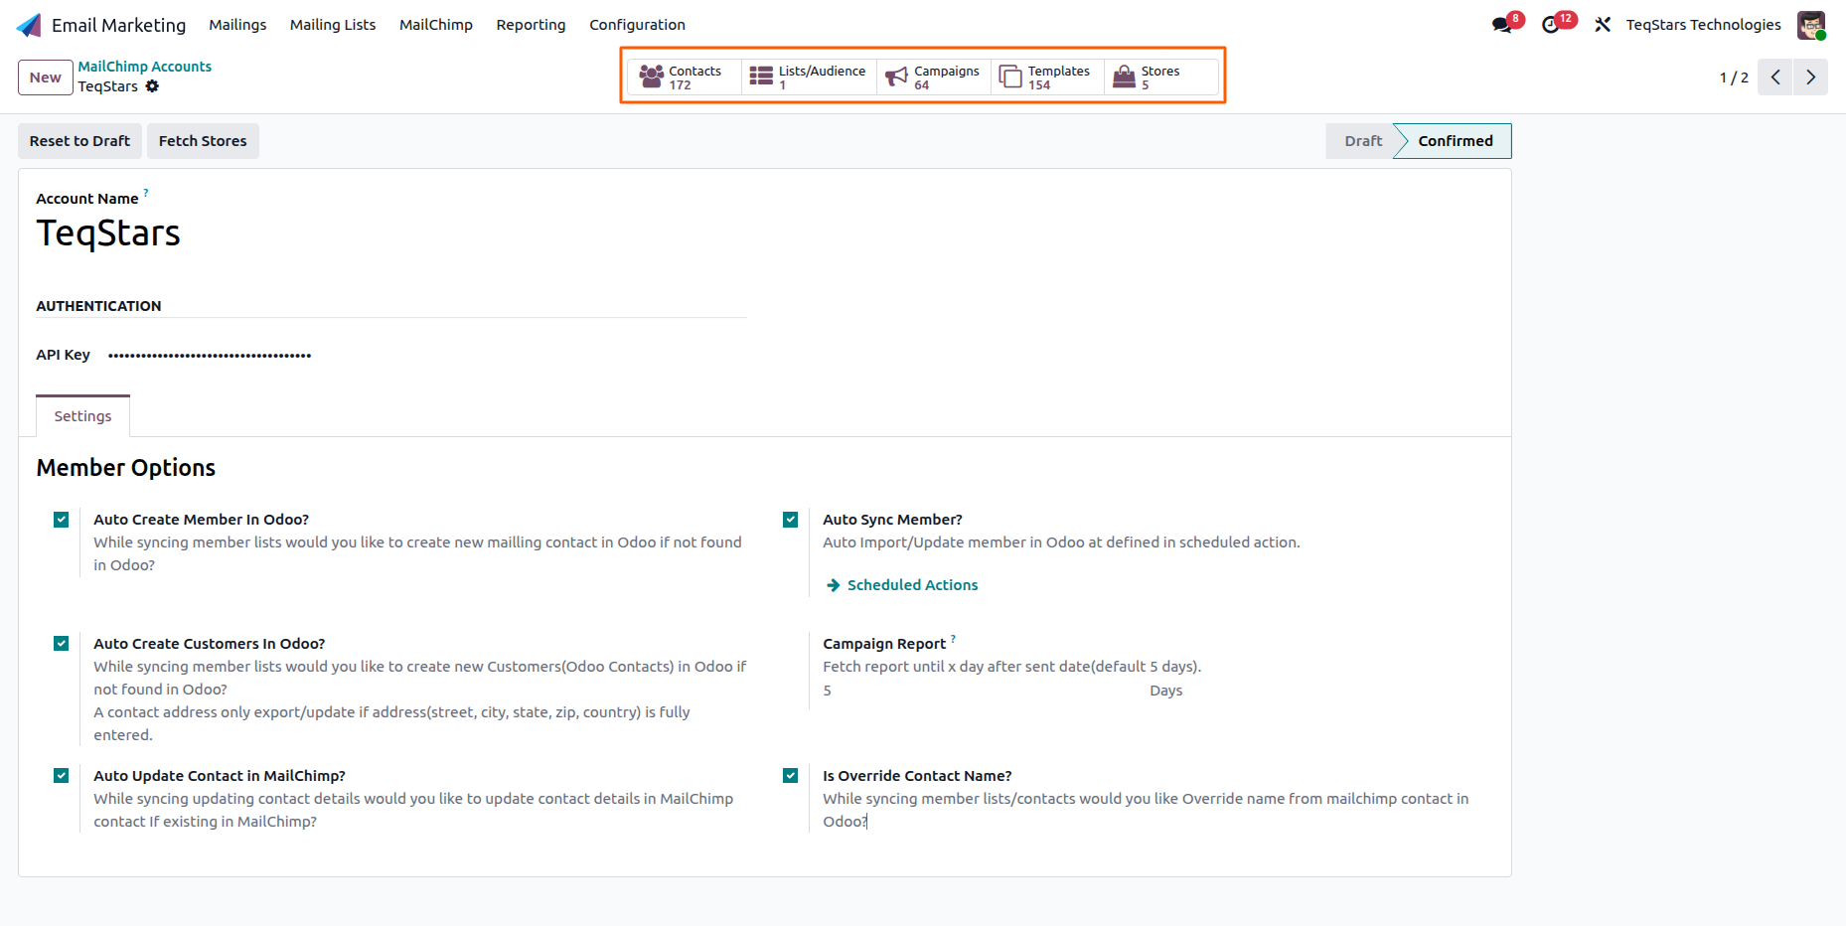Toggle Is Override Contact Name checkbox

coord(791,776)
